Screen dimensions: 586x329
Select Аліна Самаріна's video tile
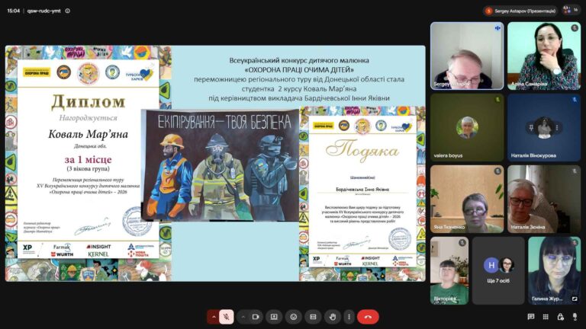[544, 56]
